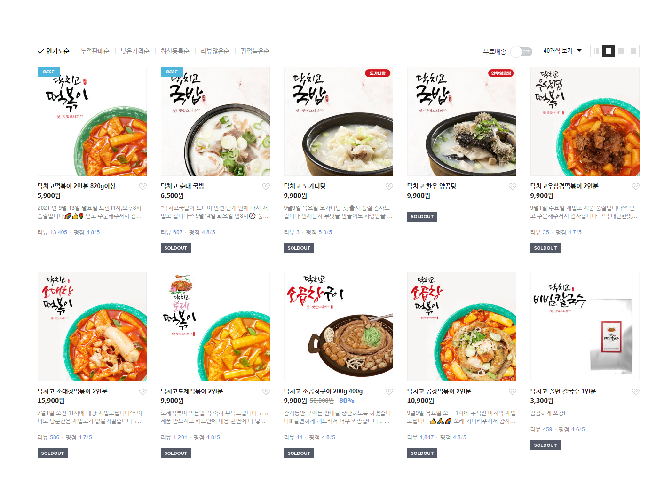Open 닥치고 곱창떡볶이 2인분 product link
The height and width of the screenshot is (477, 664).
click(x=439, y=391)
